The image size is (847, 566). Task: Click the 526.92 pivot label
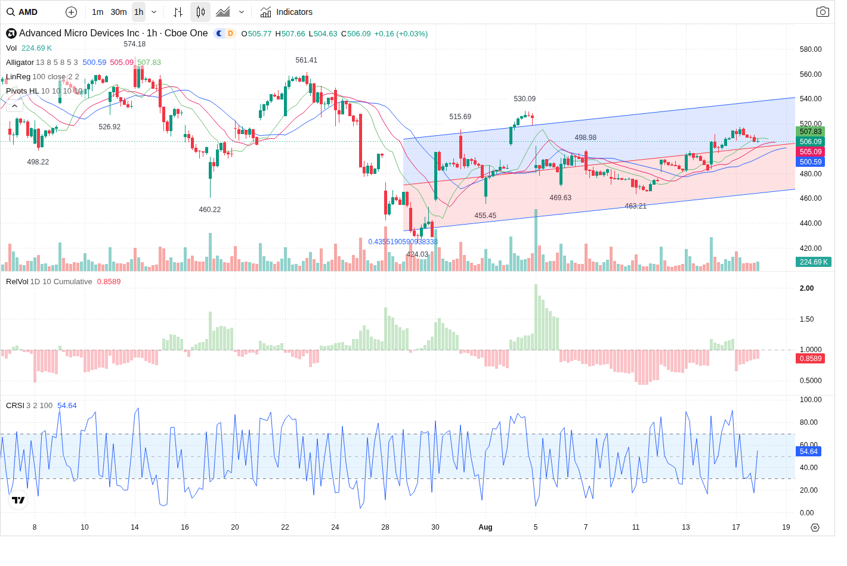[110, 127]
